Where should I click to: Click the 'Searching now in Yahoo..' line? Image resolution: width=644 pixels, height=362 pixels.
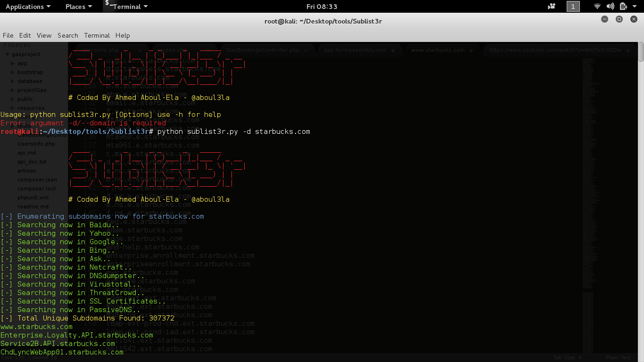60,233
